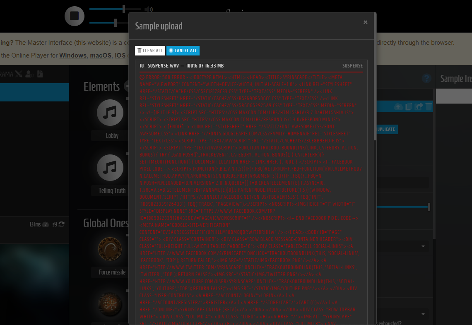Click the Clear All button
This screenshot has width=472, height=325.
[x=150, y=51]
